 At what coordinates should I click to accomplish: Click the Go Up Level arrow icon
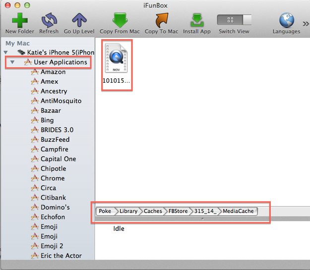[x=79, y=20]
